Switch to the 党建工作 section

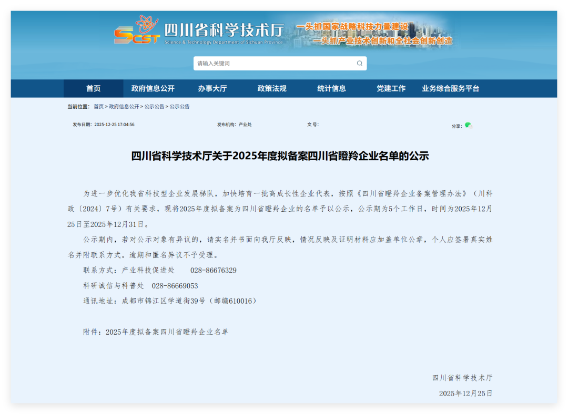pos(391,89)
